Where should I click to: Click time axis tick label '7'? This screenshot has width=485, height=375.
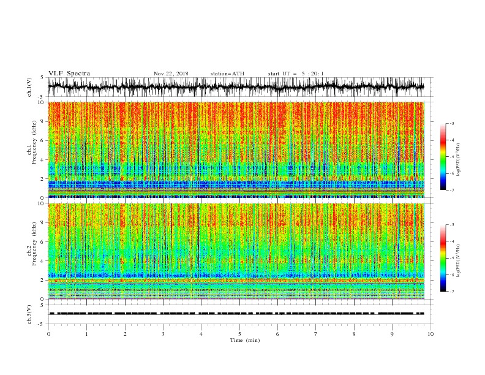(316, 334)
